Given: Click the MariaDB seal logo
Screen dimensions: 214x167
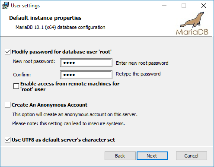Looking at the screenshot, I should pos(192,23).
